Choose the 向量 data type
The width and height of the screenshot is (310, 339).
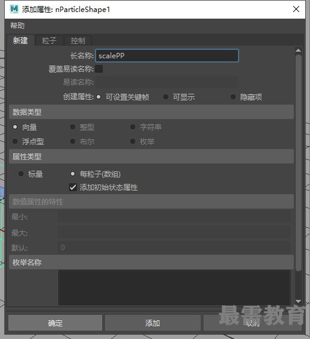click(15, 127)
